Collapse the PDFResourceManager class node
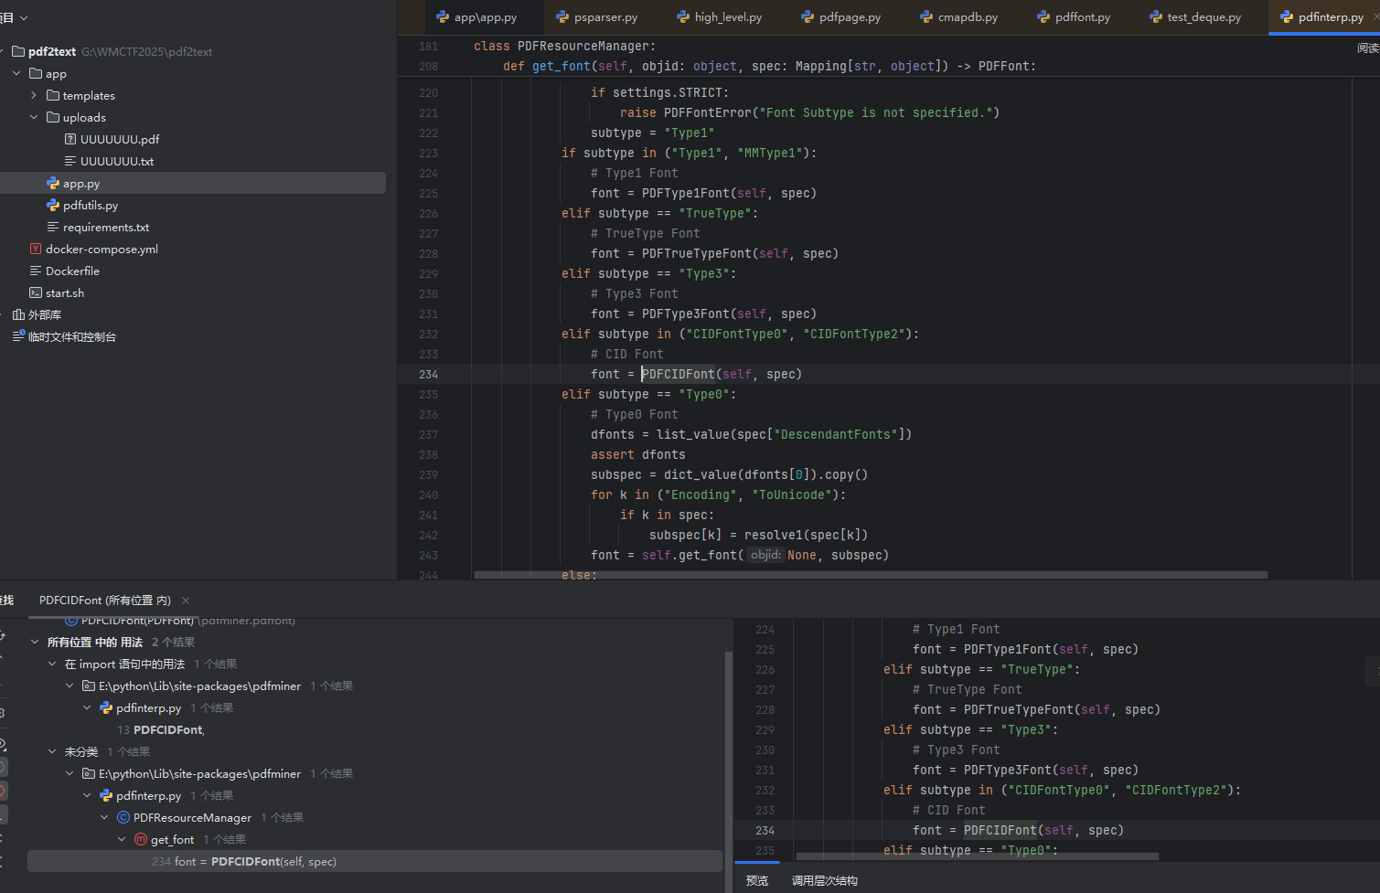Image resolution: width=1380 pixels, height=893 pixels. coord(104,818)
